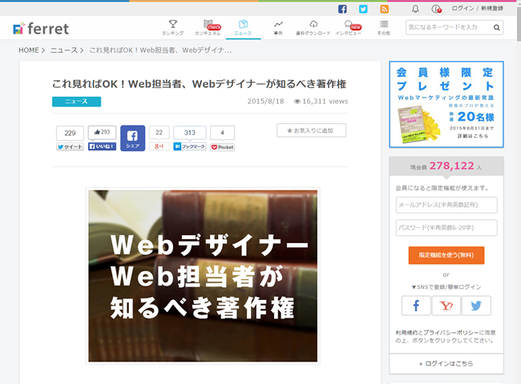Click the メールアドレス input field
The width and height of the screenshot is (521, 384).
click(x=446, y=206)
